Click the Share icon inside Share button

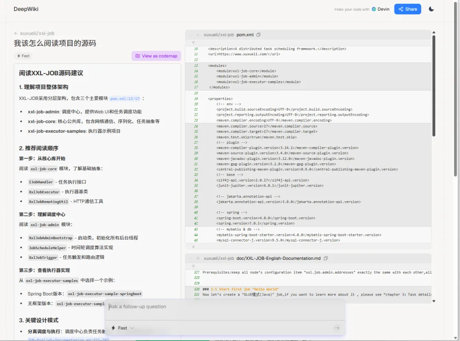(x=401, y=9)
